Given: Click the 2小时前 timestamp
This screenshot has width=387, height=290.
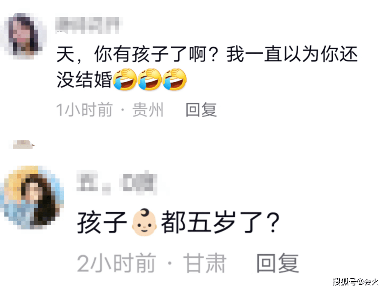Looking at the screenshot, I should (116, 263).
